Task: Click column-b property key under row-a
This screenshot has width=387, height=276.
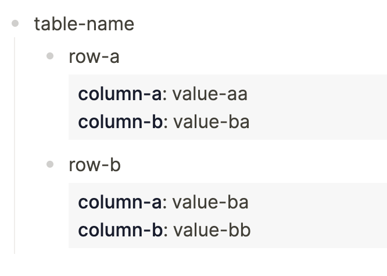Action: point(120,122)
